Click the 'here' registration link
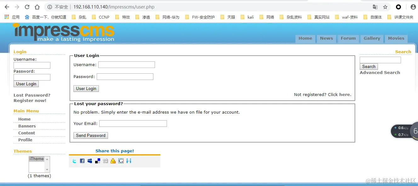Screen dimensions: 418x186 (344, 94)
